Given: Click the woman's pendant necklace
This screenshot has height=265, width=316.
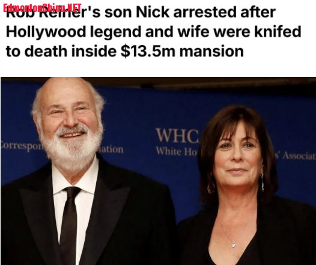Looking at the screenshot, I should tap(233, 245).
